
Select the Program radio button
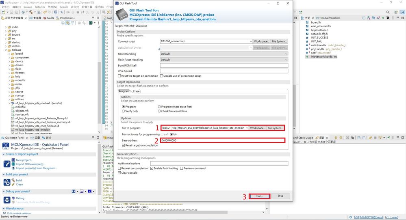click(123, 107)
